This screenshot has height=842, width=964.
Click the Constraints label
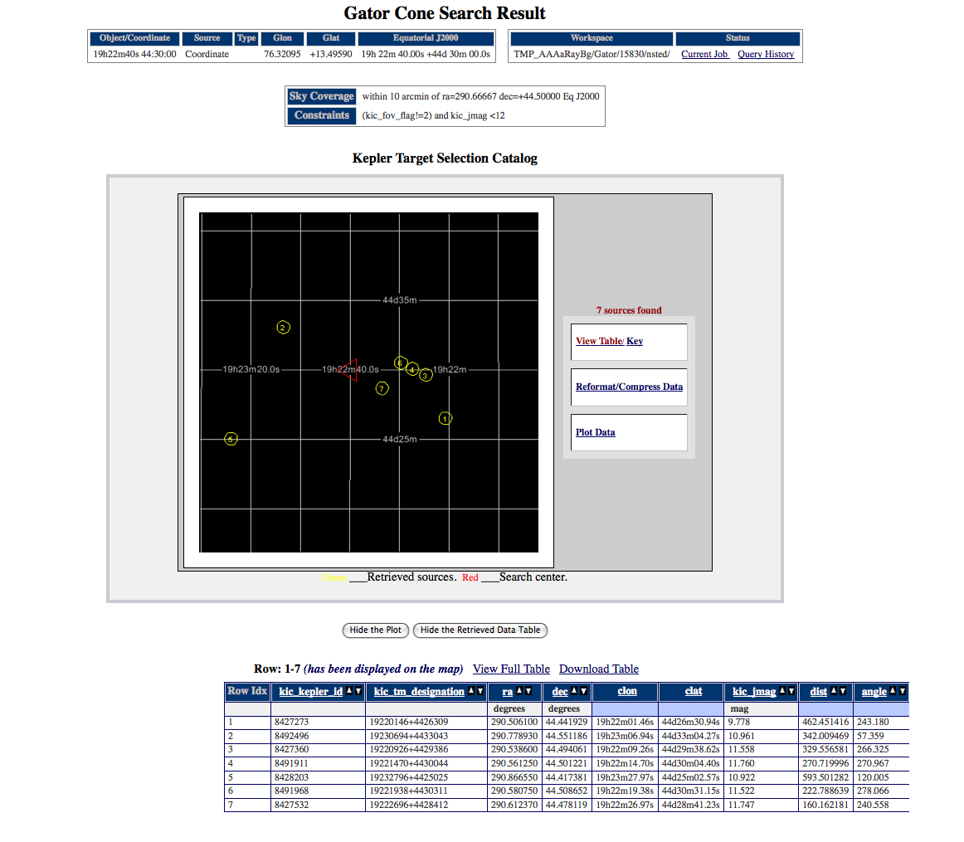tap(322, 115)
